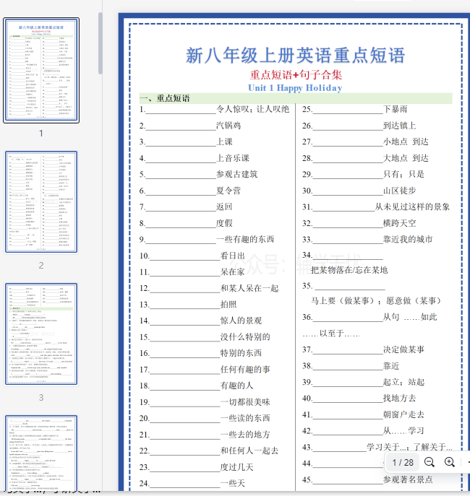Screen dimensions: 470x496
Task: Click the subtitle 重点短语+句子合集
Action: (x=296, y=75)
